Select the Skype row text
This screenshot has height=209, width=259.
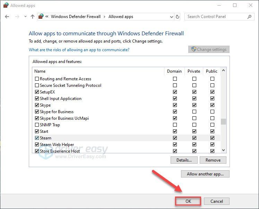(x=45, y=105)
